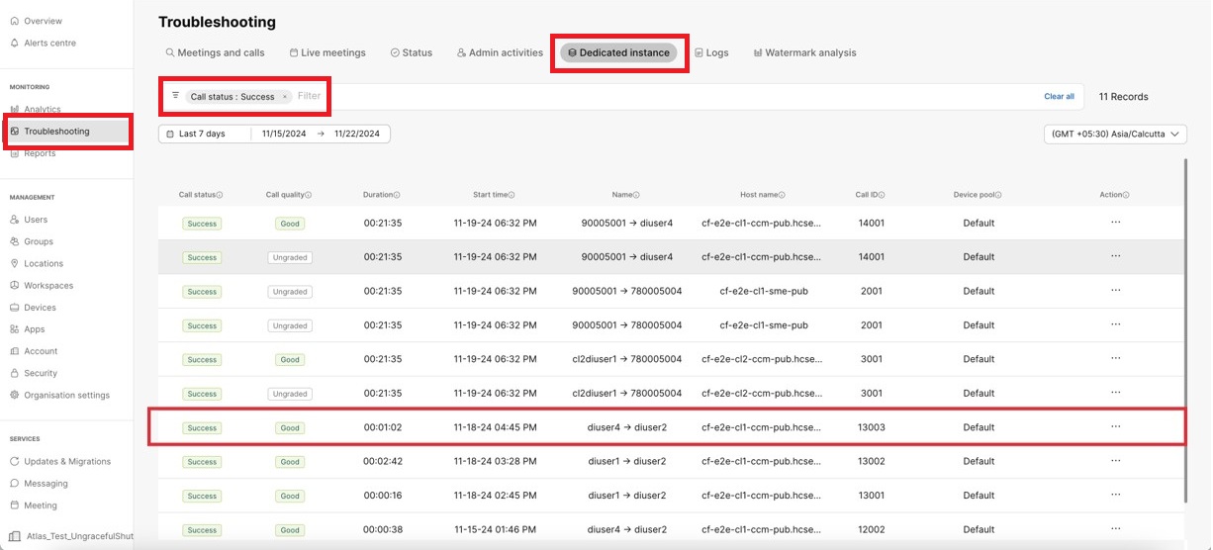Click the info icon beside Call status header
Screen dimensions: 1213x550
(x=220, y=195)
